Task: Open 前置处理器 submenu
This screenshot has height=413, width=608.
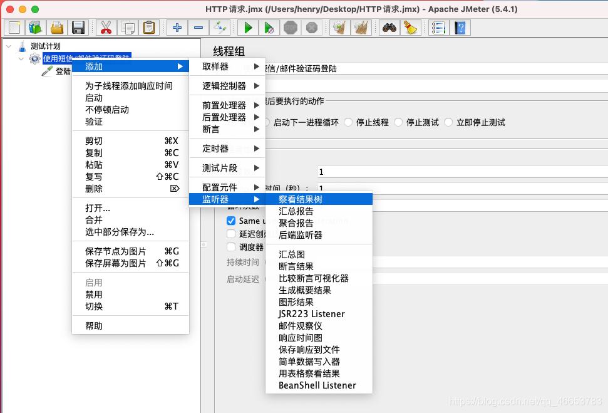Action: click(x=227, y=105)
